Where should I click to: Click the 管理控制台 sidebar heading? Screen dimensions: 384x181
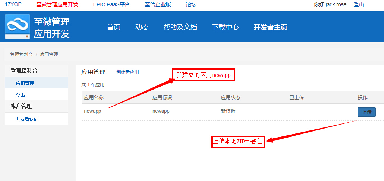(x=24, y=71)
